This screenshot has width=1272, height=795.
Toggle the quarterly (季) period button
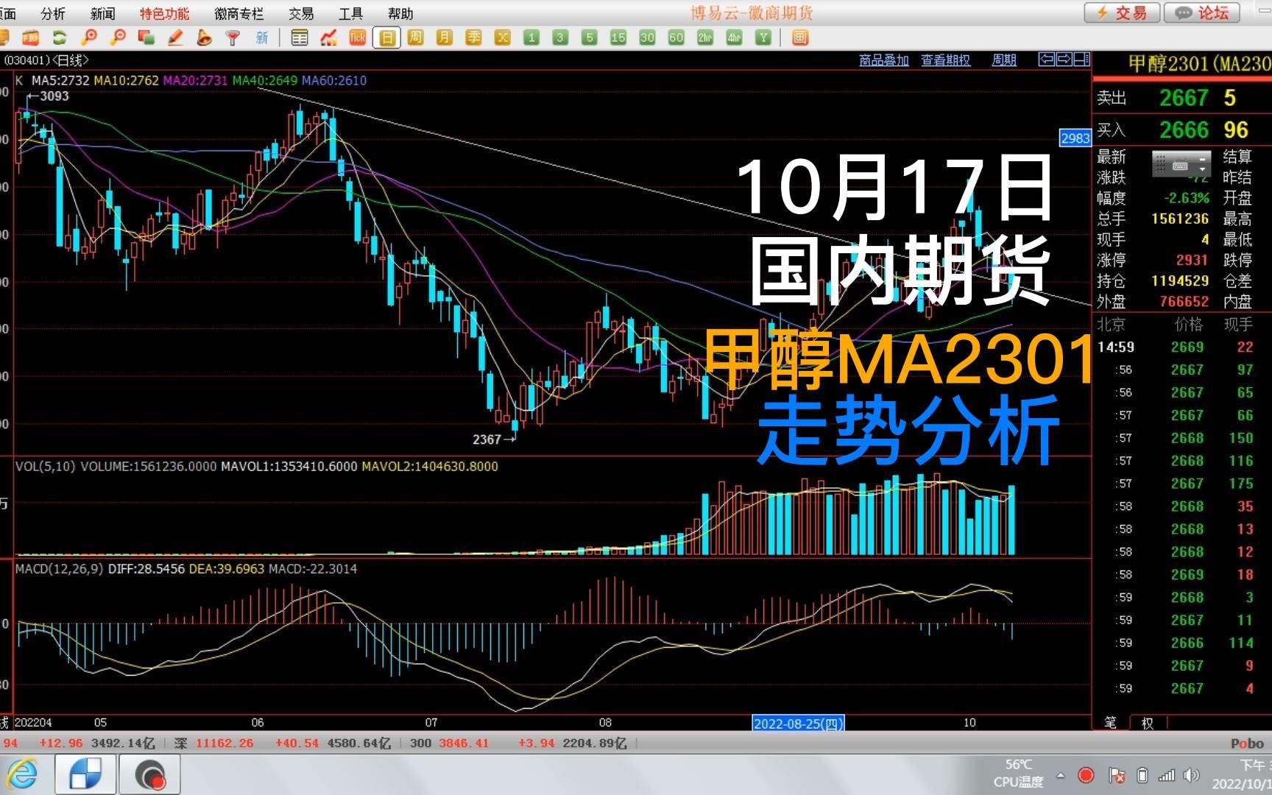pyautogui.click(x=474, y=38)
